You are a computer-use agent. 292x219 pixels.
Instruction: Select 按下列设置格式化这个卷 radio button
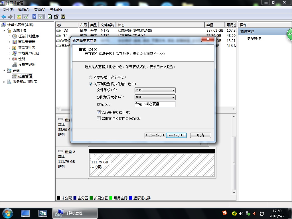coord(91,84)
